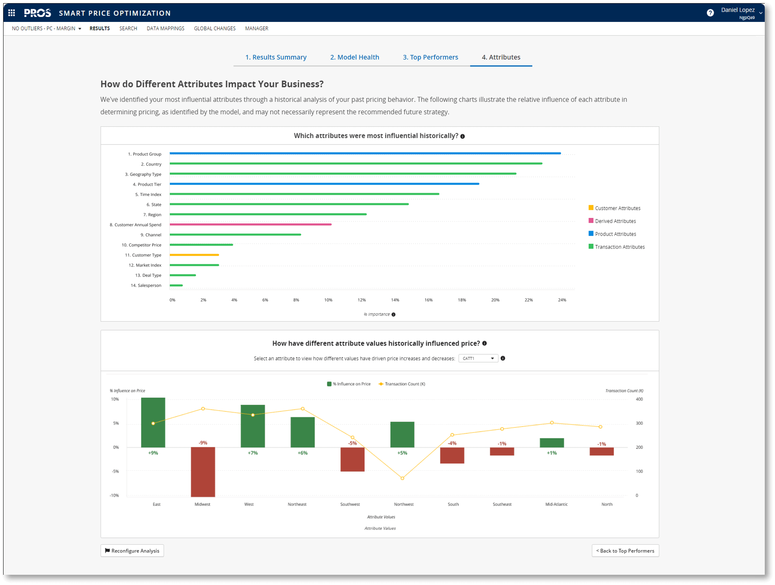Open the DATA MAPPINGS menu item
Screen dimensions: 775x585
pyautogui.click(x=165, y=29)
